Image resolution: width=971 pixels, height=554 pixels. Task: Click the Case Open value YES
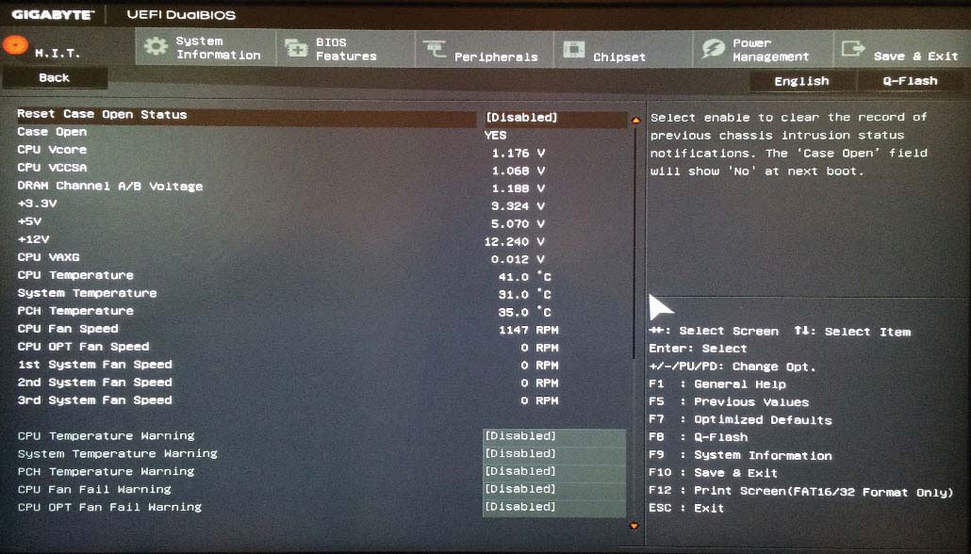point(496,135)
